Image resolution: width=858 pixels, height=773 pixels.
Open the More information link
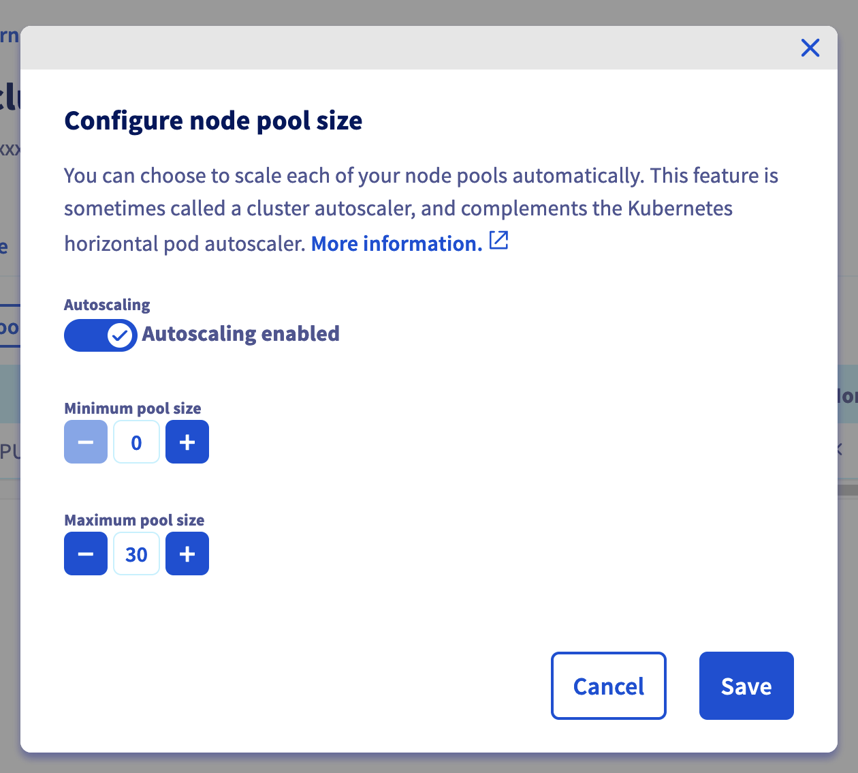click(396, 243)
